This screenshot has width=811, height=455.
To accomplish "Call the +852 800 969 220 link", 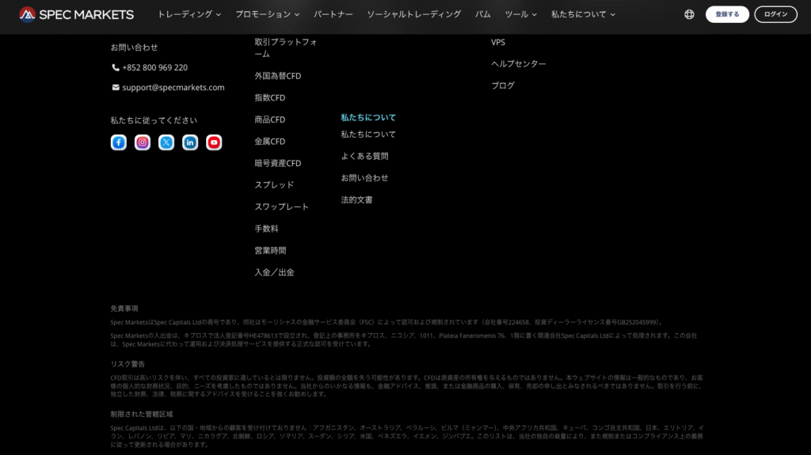I will [x=154, y=68].
